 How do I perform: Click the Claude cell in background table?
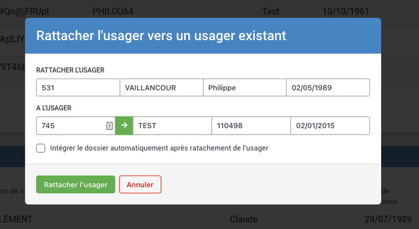pos(244,220)
